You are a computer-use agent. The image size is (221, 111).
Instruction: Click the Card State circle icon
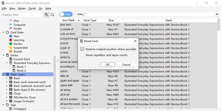click(7, 32)
